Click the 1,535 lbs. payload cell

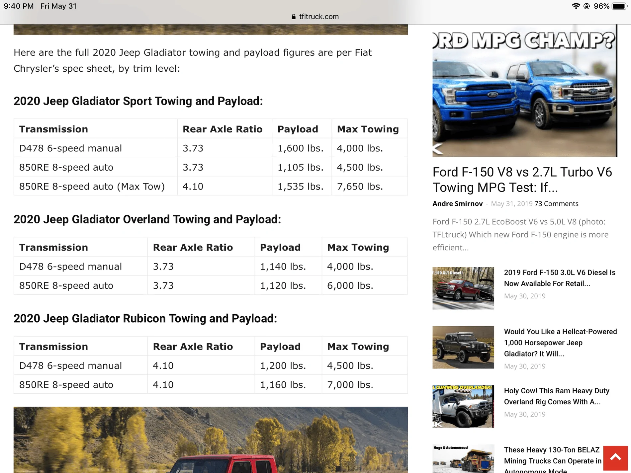click(x=302, y=186)
